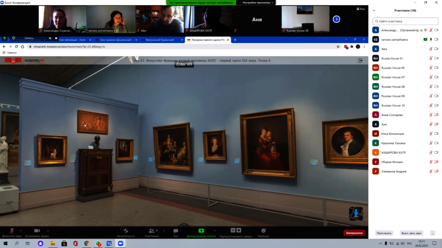Select Илья Блохинцев in participants list
442x248 pixels.
405,133
